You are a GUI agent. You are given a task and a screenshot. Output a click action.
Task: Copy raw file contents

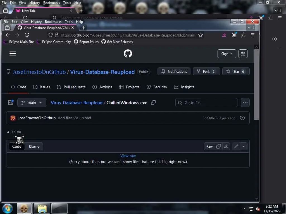218,146
